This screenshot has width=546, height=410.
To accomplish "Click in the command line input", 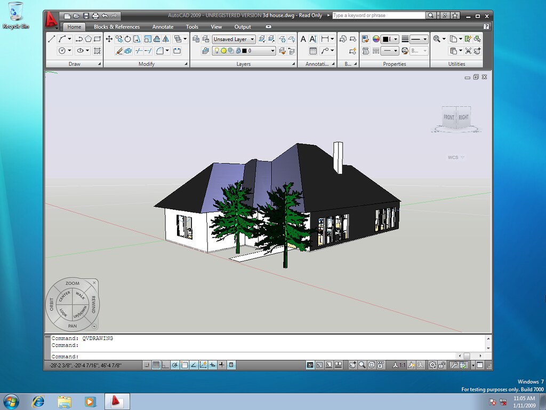I will point(253,356).
